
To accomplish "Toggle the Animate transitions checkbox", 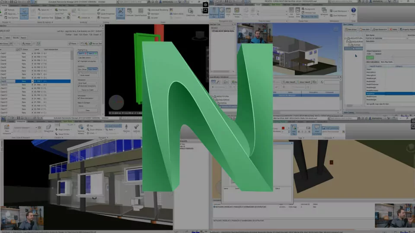I will pos(79,86).
